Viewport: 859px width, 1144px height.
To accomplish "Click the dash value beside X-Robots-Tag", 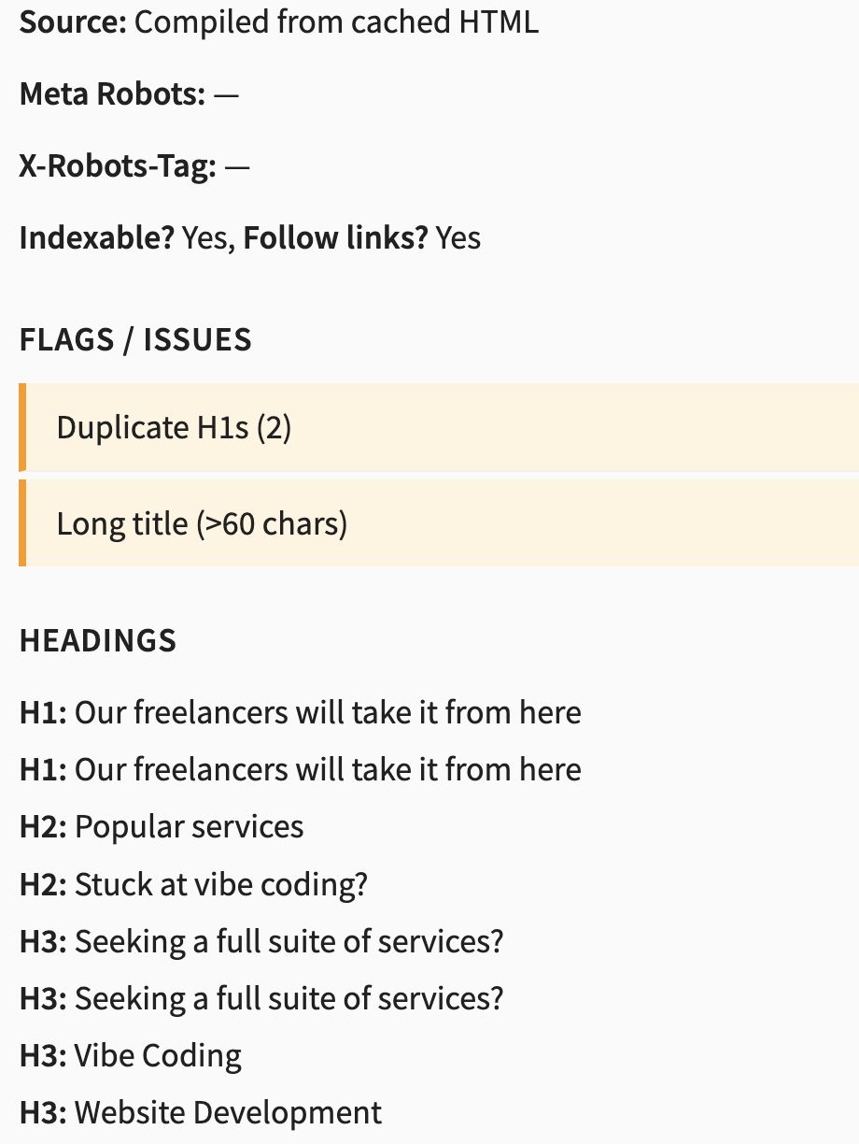I will click(x=238, y=168).
